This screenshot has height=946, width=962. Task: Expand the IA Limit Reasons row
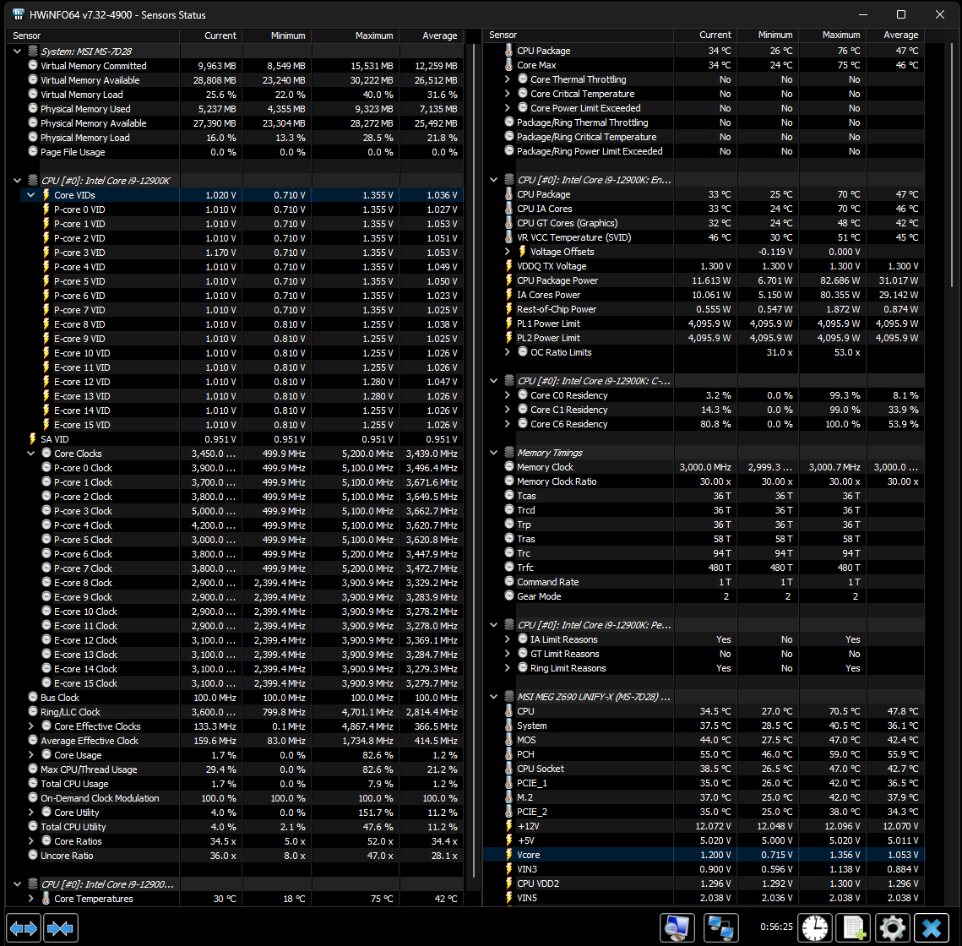click(508, 639)
